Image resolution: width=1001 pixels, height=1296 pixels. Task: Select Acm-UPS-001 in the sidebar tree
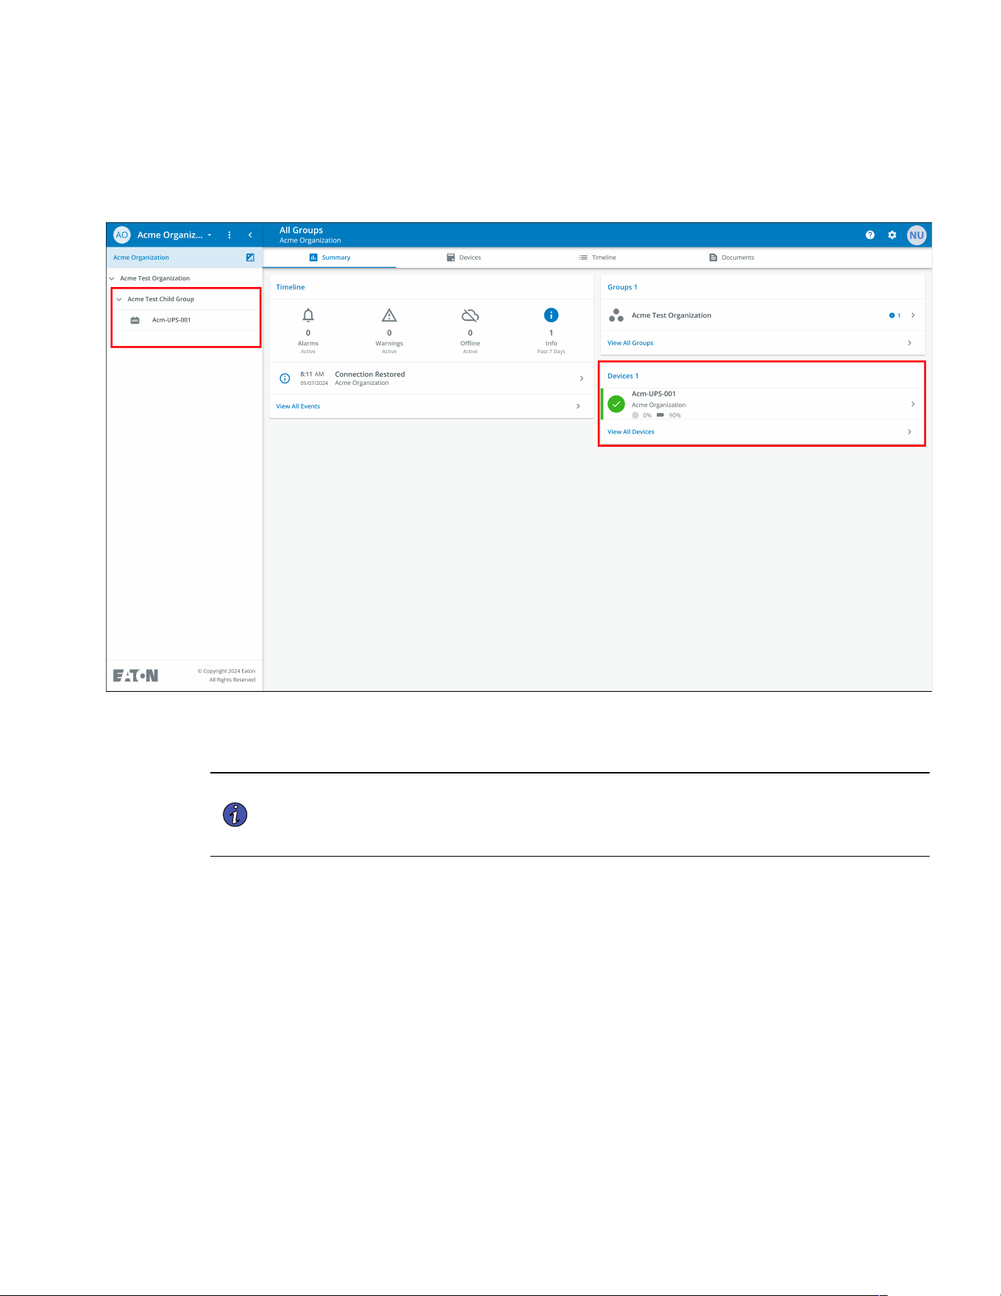click(x=171, y=320)
